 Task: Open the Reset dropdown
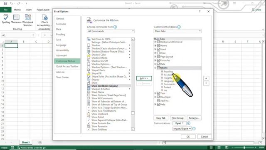click(x=180, y=123)
